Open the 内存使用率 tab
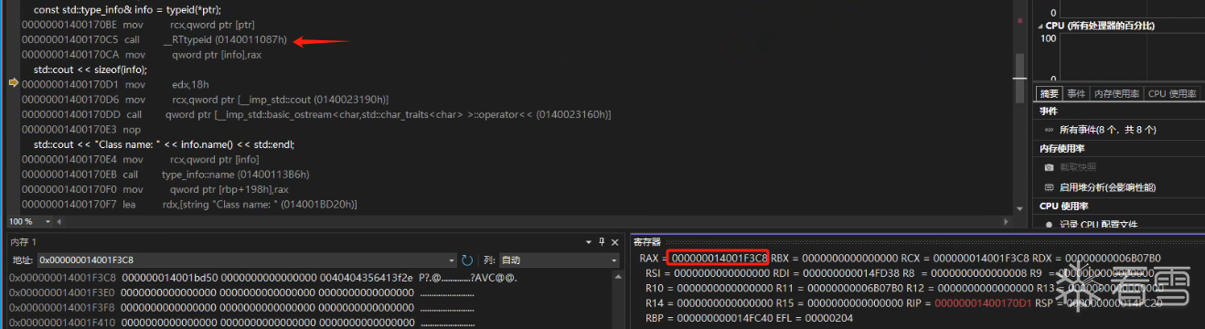This screenshot has width=1205, height=329. [1116, 93]
